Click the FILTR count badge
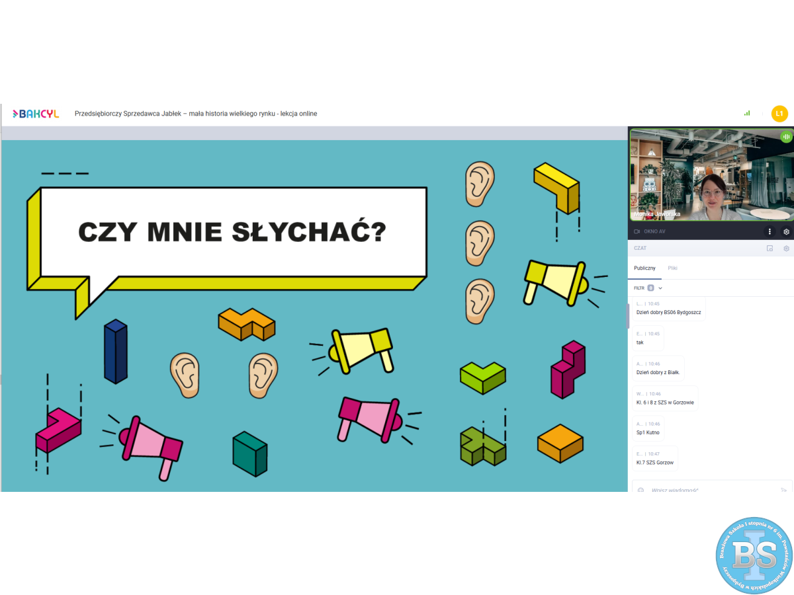The height and width of the screenshot is (595, 794). 650,288
